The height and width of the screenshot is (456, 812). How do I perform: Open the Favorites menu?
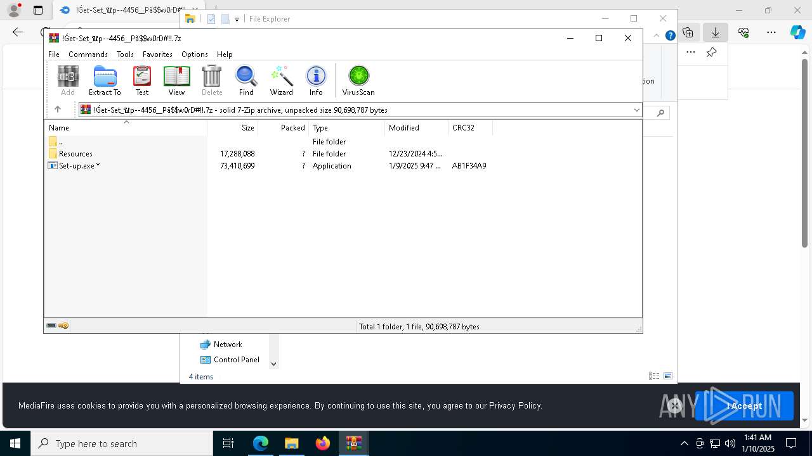pos(157,54)
